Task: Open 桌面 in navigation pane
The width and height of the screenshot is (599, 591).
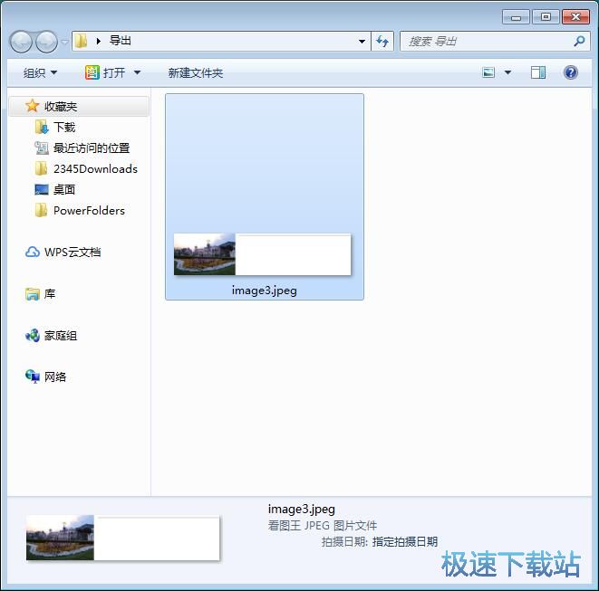Action: (x=63, y=189)
